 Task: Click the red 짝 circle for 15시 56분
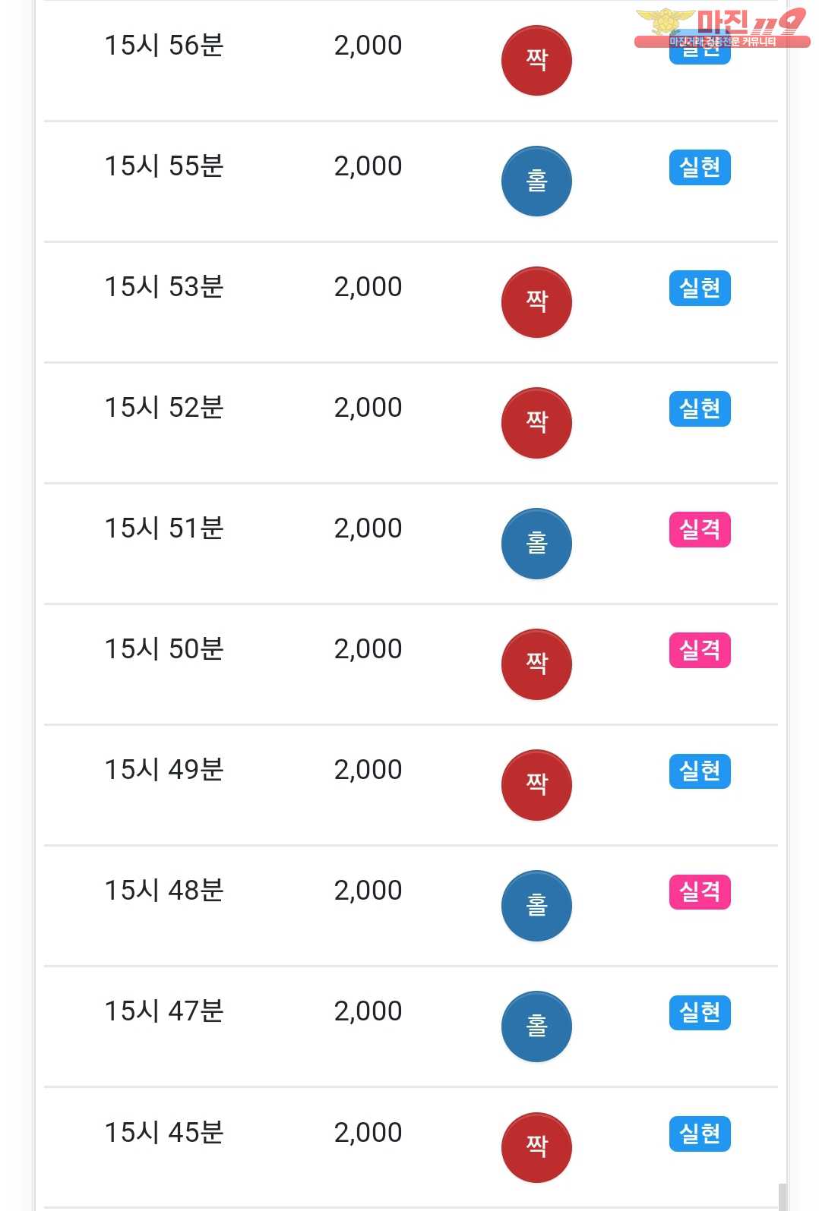[x=536, y=60]
